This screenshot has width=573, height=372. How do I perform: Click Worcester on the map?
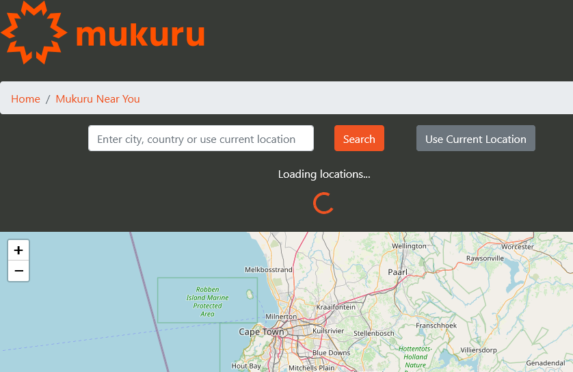click(517, 247)
